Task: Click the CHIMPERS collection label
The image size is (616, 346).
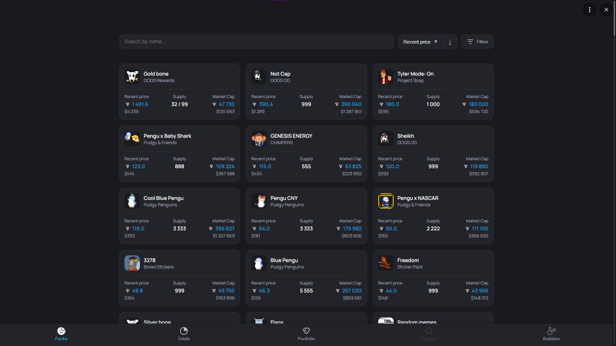Action: (x=282, y=143)
